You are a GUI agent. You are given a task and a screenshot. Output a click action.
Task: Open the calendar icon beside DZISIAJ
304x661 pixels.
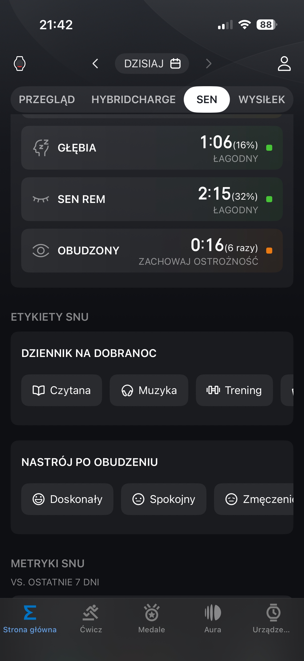click(x=175, y=63)
